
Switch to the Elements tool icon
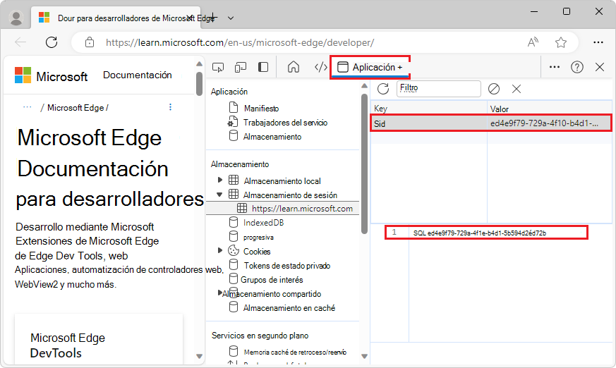(x=320, y=67)
